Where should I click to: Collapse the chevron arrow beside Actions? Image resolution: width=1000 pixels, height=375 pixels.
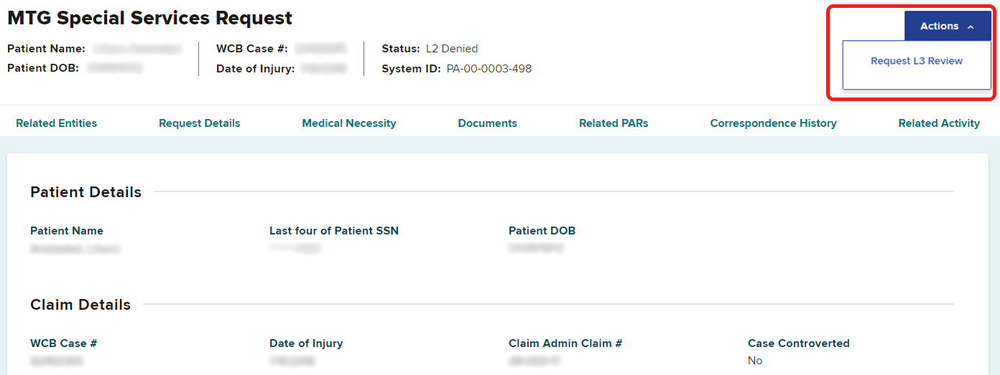971,27
